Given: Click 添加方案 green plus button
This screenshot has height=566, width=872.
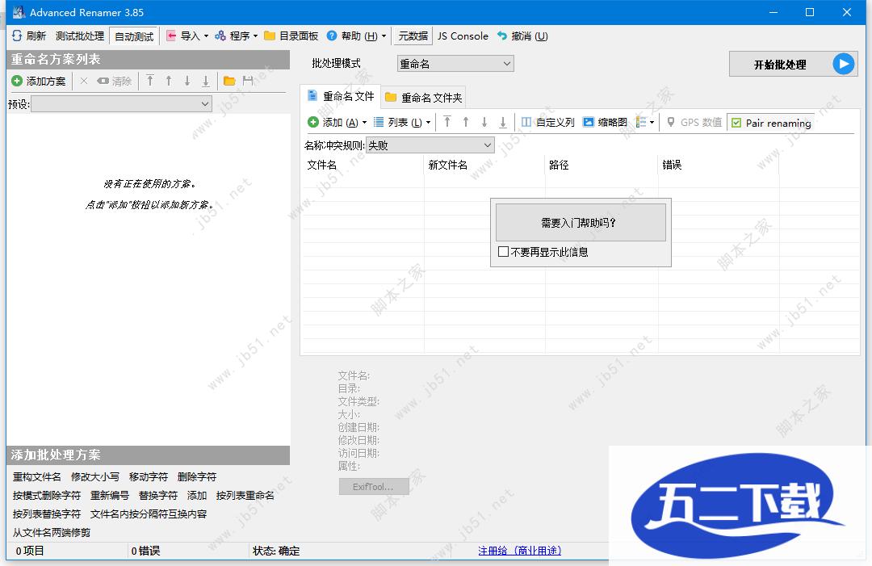Looking at the screenshot, I should 17,82.
